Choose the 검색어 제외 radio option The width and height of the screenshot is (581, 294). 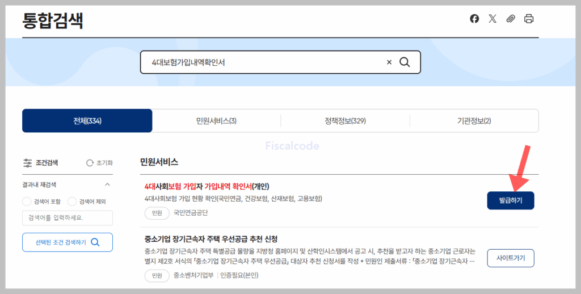[x=72, y=201]
